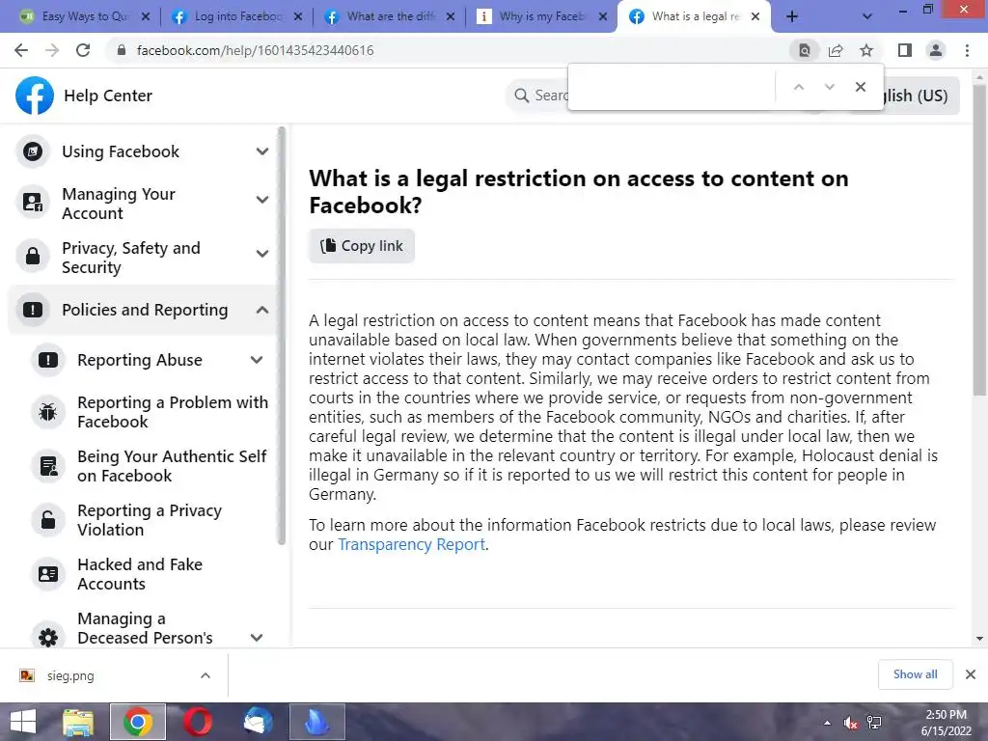Go back with the browser back arrow
Image resolution: width=988 pixels, height=741 pixels.
click(x=21, y=50)
